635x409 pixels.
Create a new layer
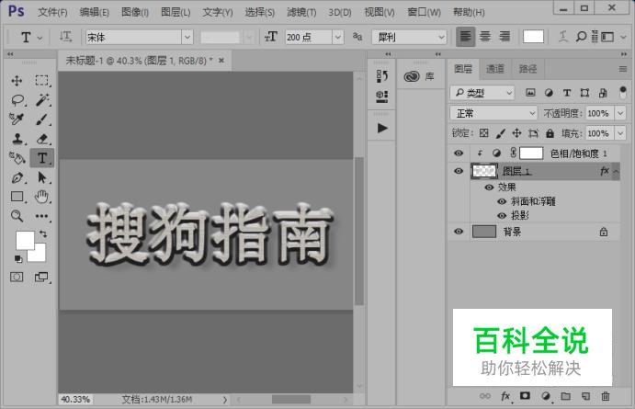point(585,396)
